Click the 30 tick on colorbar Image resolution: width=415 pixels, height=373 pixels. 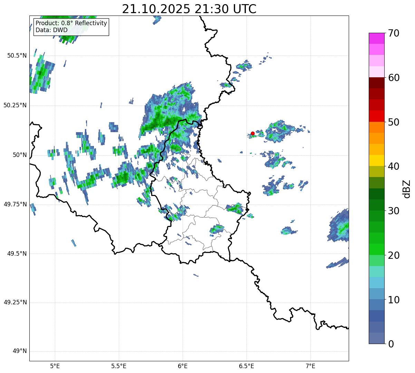pos(394,211)
